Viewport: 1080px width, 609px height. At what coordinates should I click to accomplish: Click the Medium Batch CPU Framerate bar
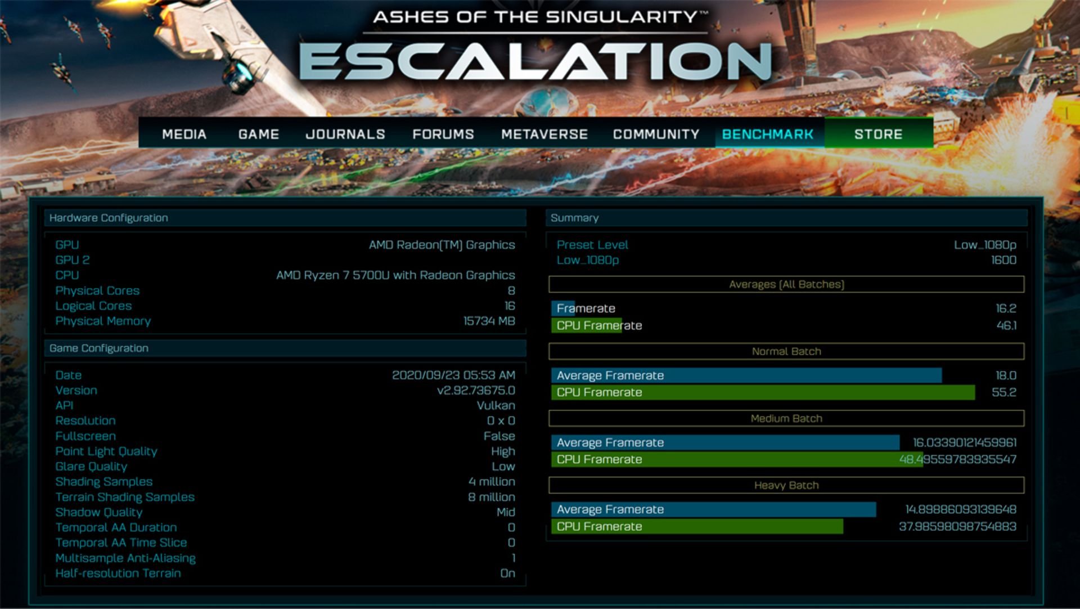pos(737,459)
